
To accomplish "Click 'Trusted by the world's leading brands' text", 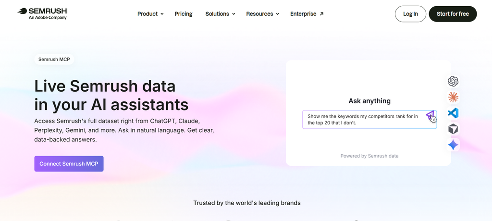I will 246,203.
